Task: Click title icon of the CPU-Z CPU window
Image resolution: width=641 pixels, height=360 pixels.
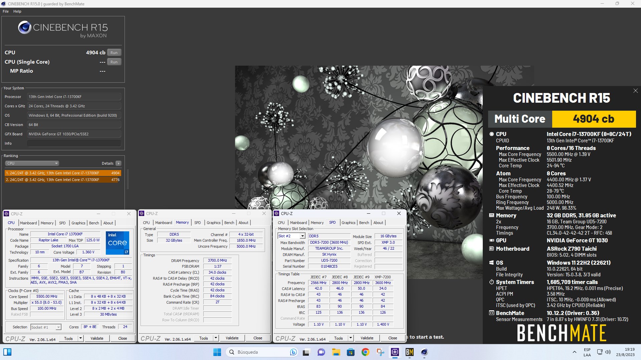Action: point(6,214)
